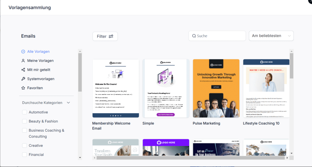
Task: Click the Simple template title
Action: click(148, 123)
